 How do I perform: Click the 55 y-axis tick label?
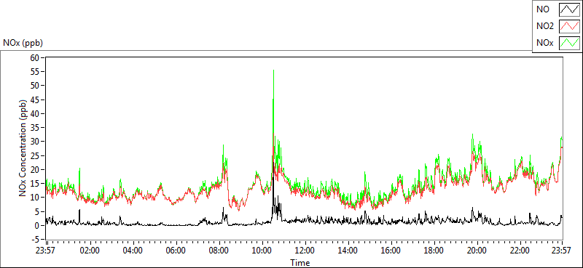[35, 72]
